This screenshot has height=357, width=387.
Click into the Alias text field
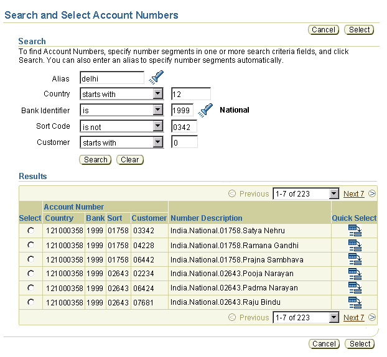[112, 78]
